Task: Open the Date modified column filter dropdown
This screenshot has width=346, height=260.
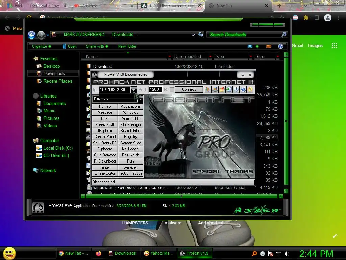Action: click(x=210, y=57)
